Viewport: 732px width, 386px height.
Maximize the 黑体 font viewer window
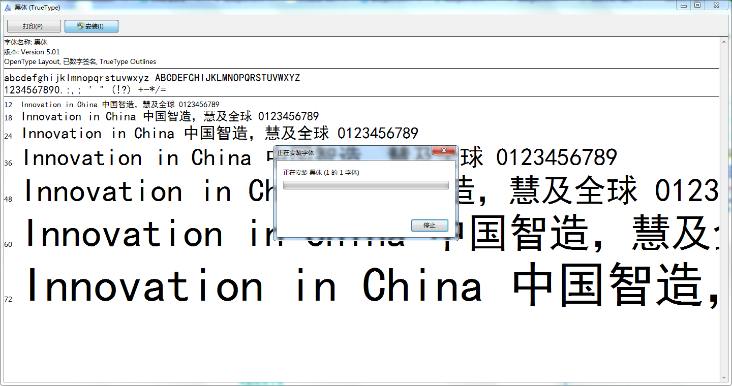click(x=697, y=6)
